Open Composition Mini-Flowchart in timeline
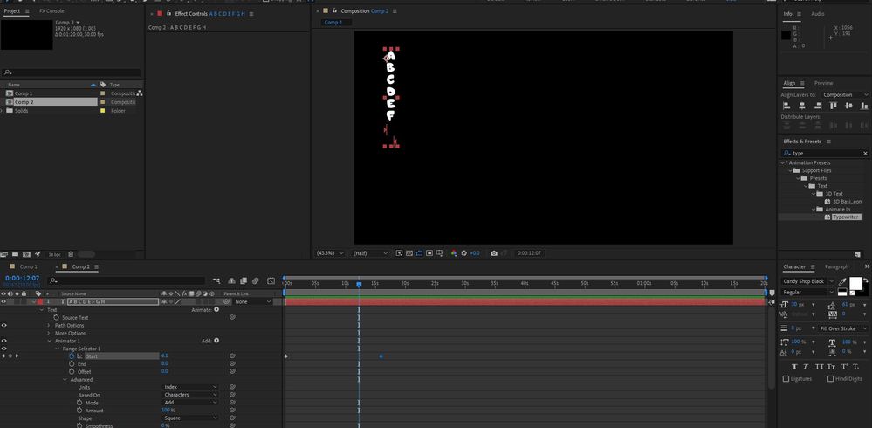 click(216, 281)
